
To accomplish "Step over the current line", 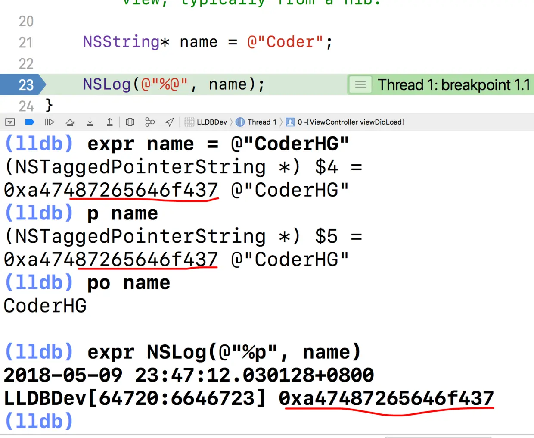I will pos(70,122).
